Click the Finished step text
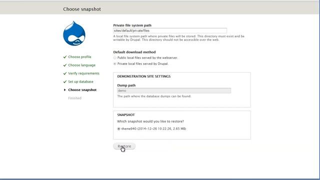 tap(74, 98)
